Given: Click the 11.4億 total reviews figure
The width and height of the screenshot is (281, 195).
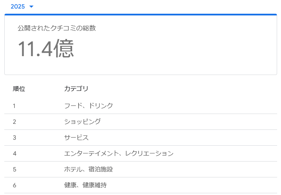Looking at the screenshot, I should click(x=46, y=49).
